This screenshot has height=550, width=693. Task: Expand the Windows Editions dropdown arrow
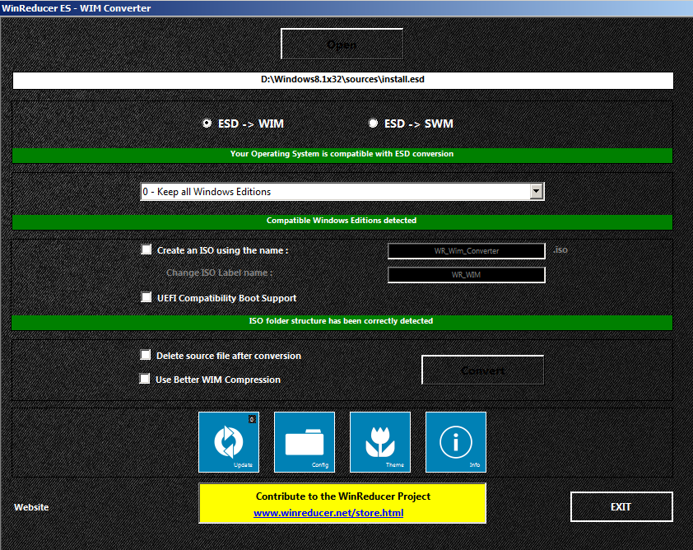pyautogui.click(x=536, y=192)
